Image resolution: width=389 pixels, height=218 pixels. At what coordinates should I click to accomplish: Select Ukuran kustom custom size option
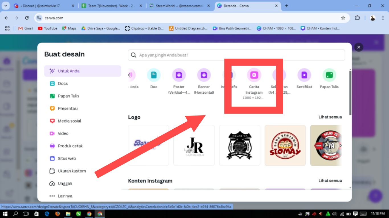point(83,171)
